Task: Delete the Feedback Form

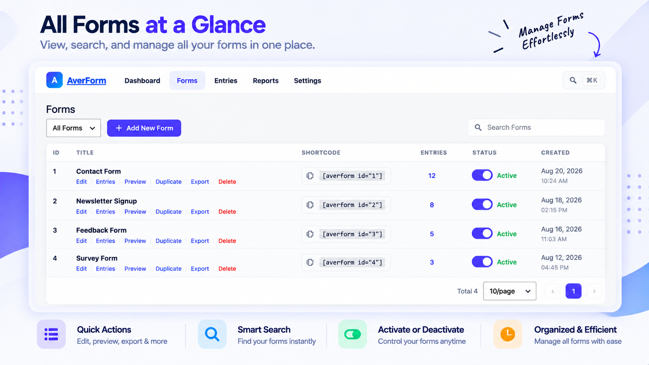Action: [x=227, y=240]
